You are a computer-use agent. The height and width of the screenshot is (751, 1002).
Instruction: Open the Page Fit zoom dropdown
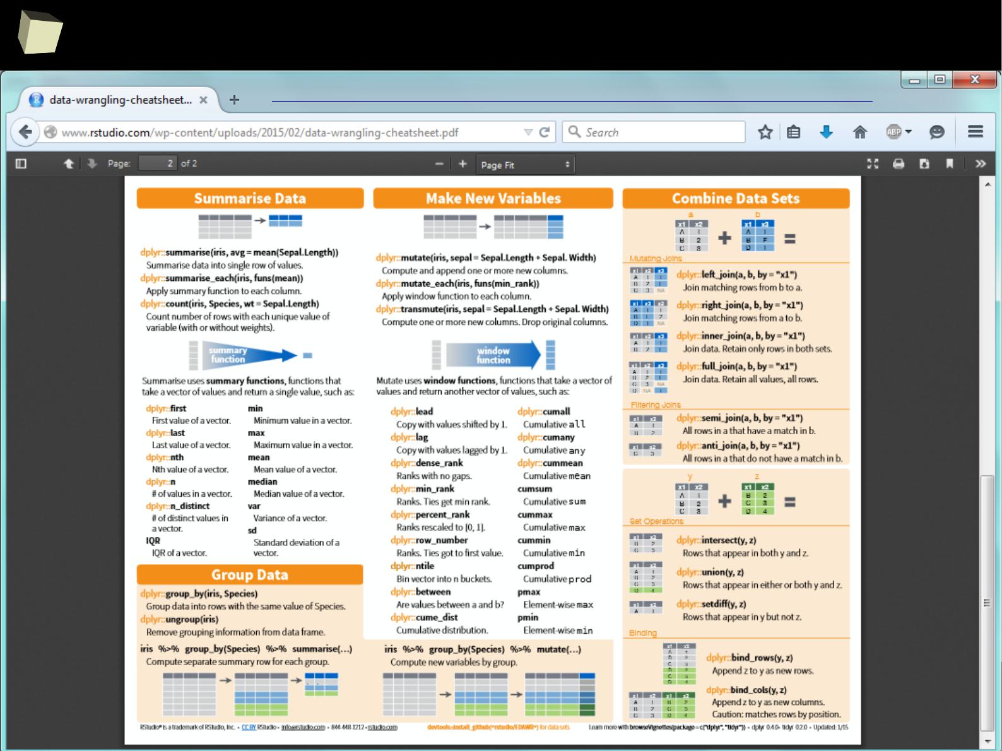click(526, 165)
